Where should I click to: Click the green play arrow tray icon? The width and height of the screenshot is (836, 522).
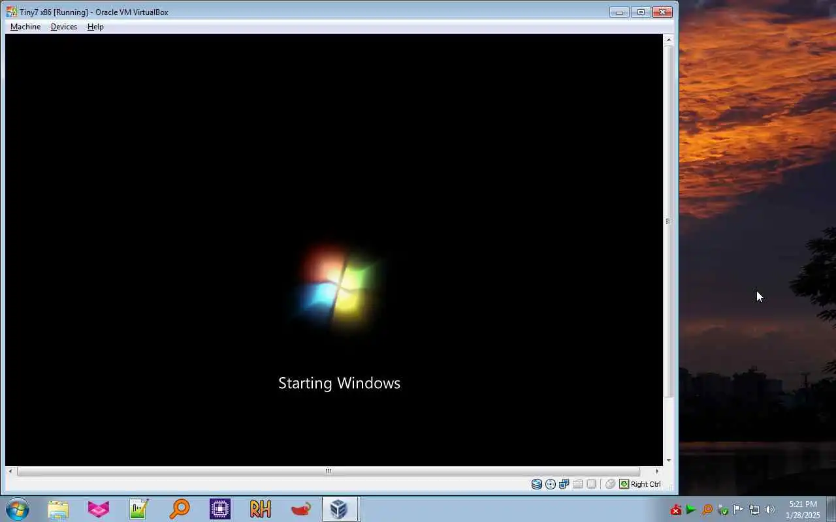[x=691, y=510]
